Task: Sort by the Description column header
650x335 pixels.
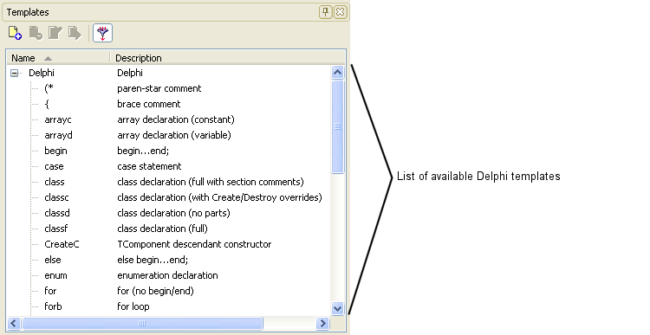Action: [x=228, y=58]
